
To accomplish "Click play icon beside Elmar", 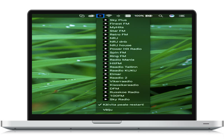I will [106, 74].
